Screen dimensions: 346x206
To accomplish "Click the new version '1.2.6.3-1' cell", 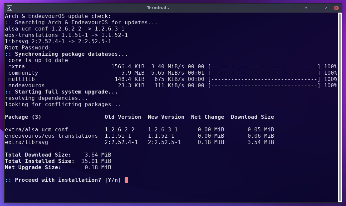I will [163, 130].
